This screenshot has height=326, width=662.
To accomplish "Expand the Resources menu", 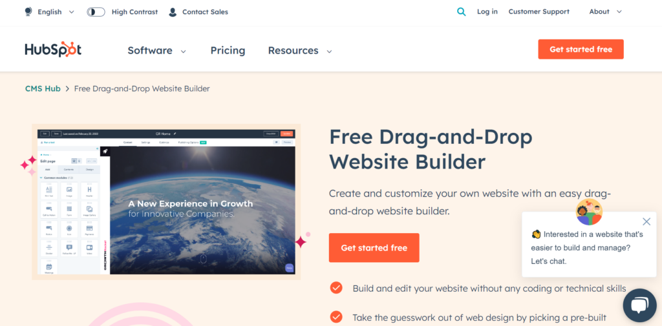I will coord(300,50).
